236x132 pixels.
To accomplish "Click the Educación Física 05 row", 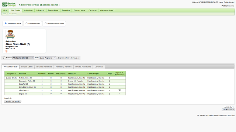I will coord(65,81).
